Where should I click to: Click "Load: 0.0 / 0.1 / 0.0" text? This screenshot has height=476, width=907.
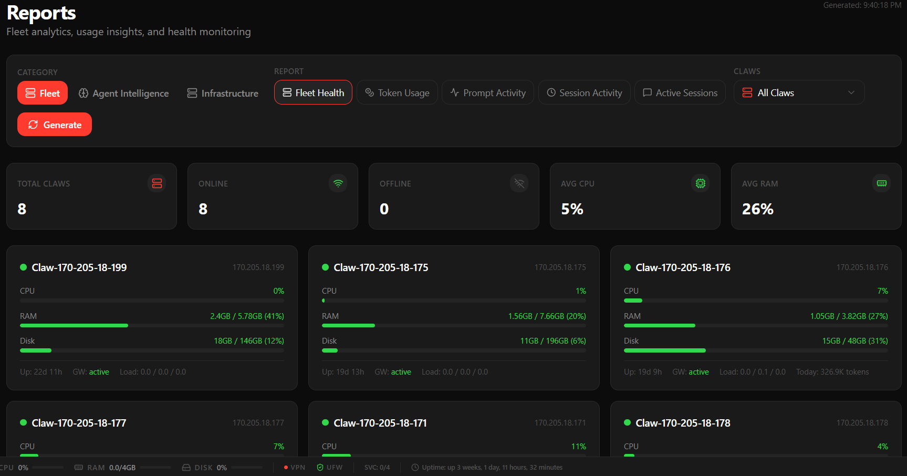(x=753, y=372)
